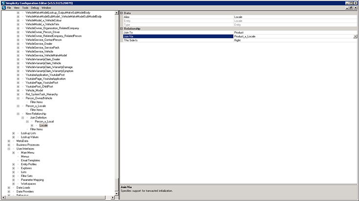359x201 pixels.
Task: Open the Tools menu
Action: pyautogui.click(x=24, y=8)
